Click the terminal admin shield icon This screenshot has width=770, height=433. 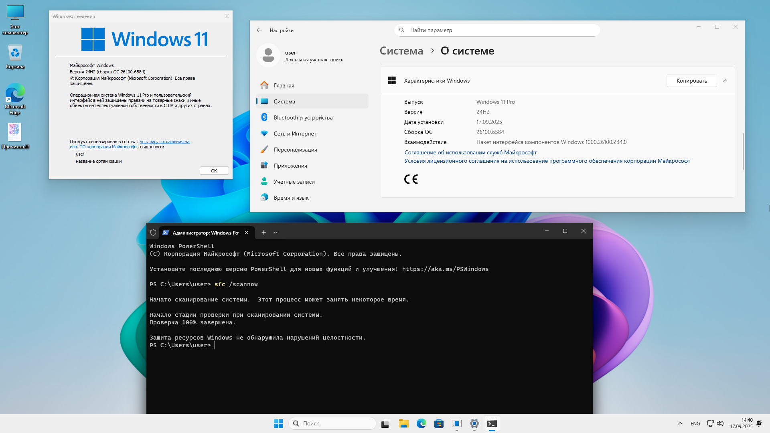(x=153, y=233)
